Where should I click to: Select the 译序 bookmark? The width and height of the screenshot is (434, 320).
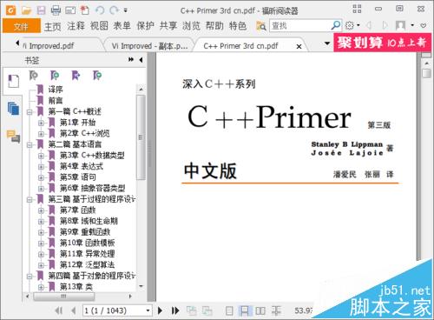(56, 90)
